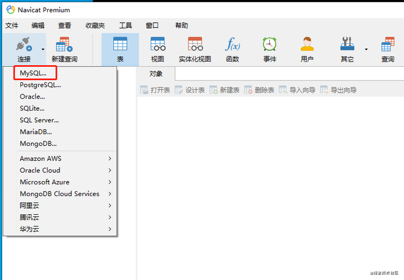Viewport: 404px width, 280px height.
Task: Click Open Table (打开表) button
Action: coord(155,90)
